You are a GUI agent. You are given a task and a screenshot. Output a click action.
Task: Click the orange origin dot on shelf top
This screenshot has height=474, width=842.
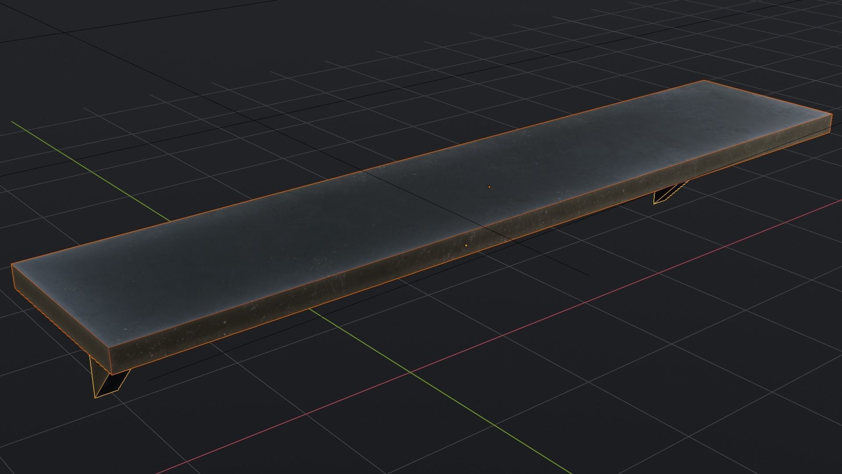click(x=489, y=187)
